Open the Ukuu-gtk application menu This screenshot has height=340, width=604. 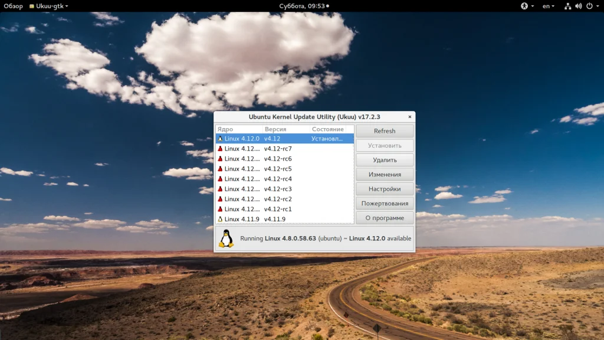pos(49,6)
